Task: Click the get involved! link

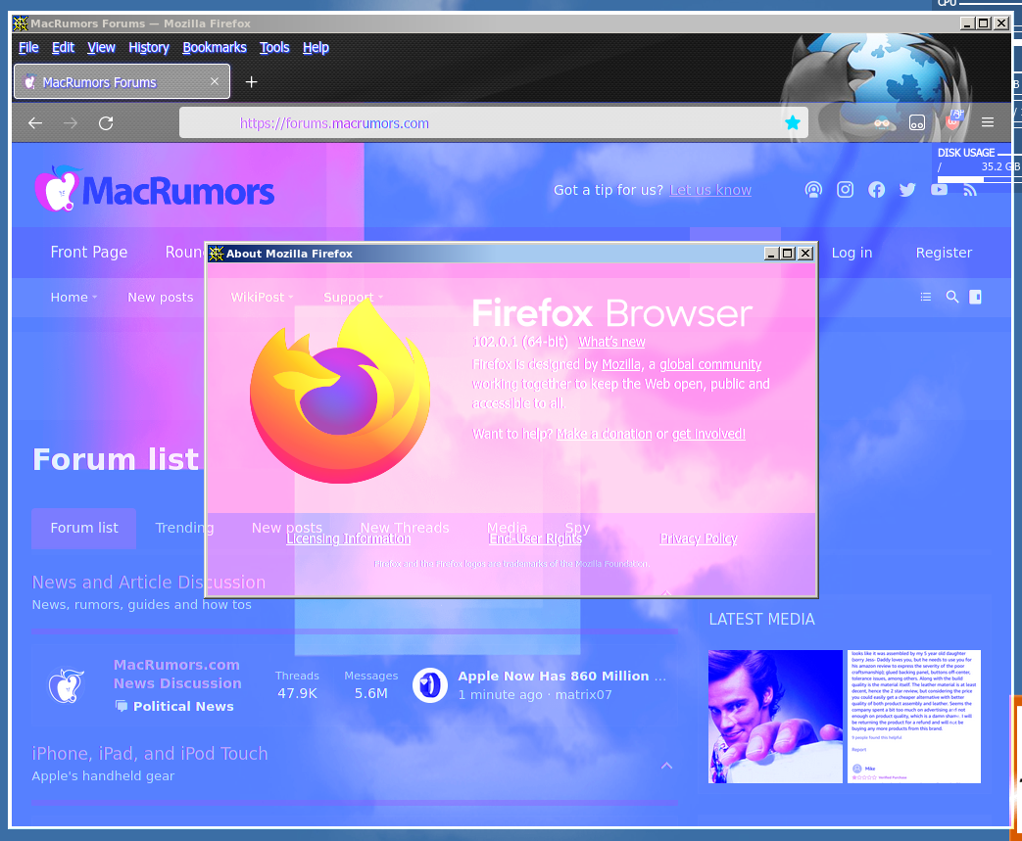Action: click(x=708, y=434)
